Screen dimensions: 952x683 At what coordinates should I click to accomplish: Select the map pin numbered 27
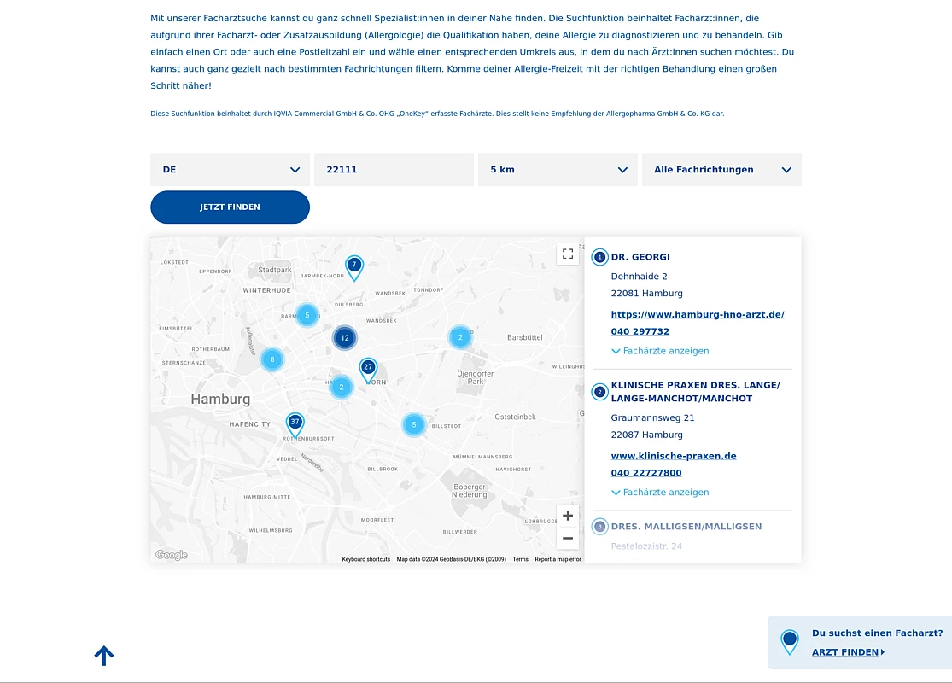tap(368, 368)
